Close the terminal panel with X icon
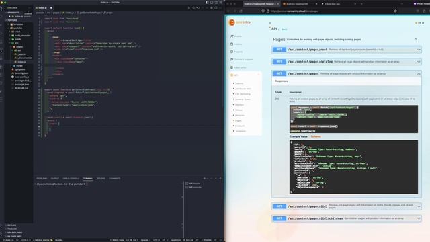 tap(220, 179)
